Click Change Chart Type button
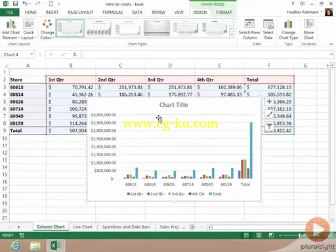 tap(288, 30)
